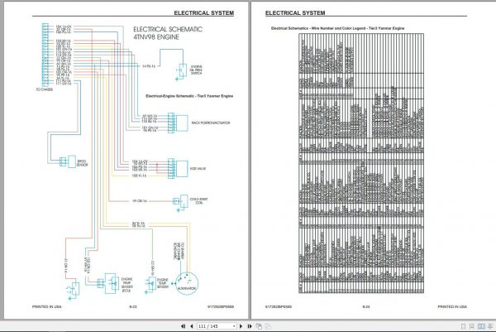This screenshot has height=332, width=496.
Task: Click the Alternator symbol in the schematic
Action: click(x=187, y=283)
